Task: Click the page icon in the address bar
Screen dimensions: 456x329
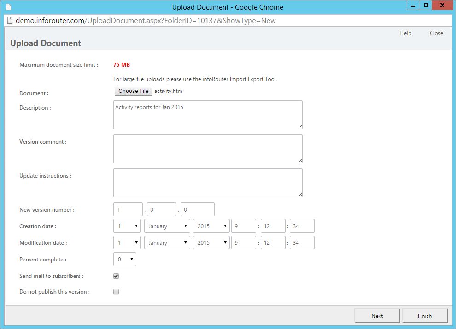Action: [x=10, y=21]
